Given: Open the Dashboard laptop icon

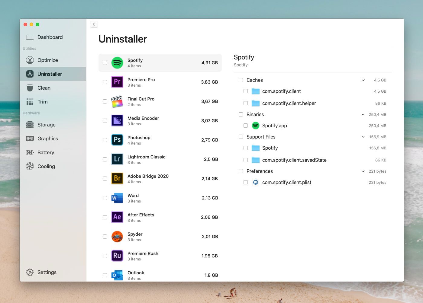Looking at the screenshot, I should pyautogui.click(x=30, y=37).
